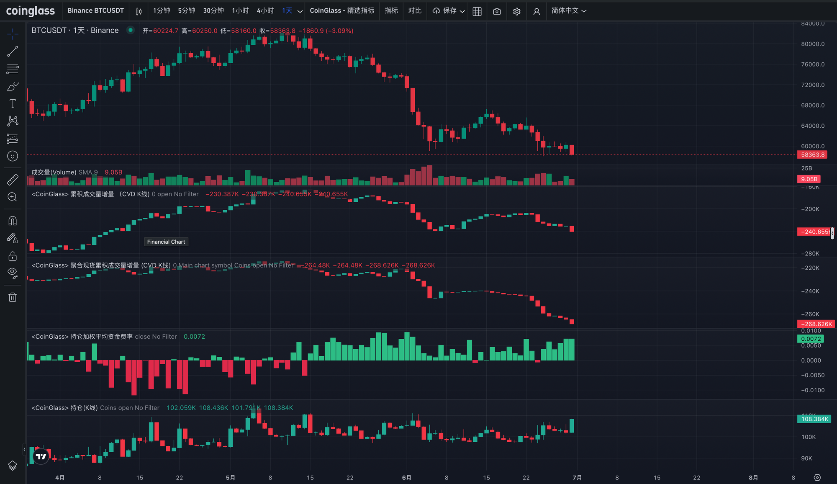Select the 1天 daily interval

pyautogui.click(x=287, y=11)
